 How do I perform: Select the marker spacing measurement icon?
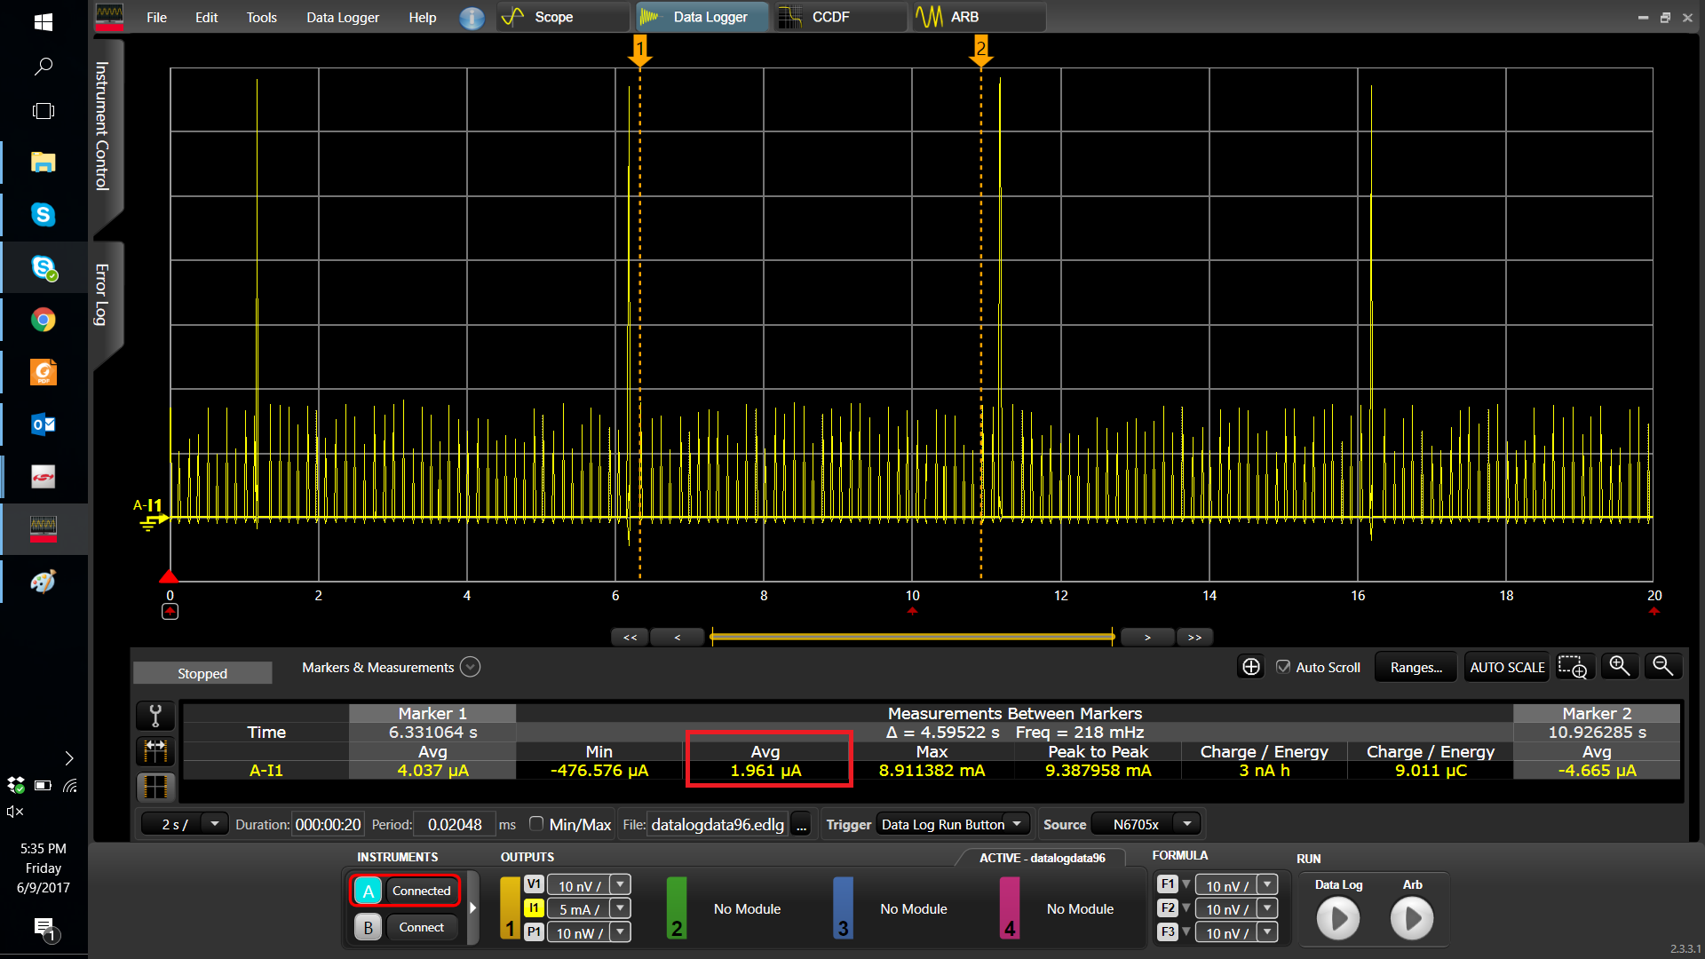155,750
